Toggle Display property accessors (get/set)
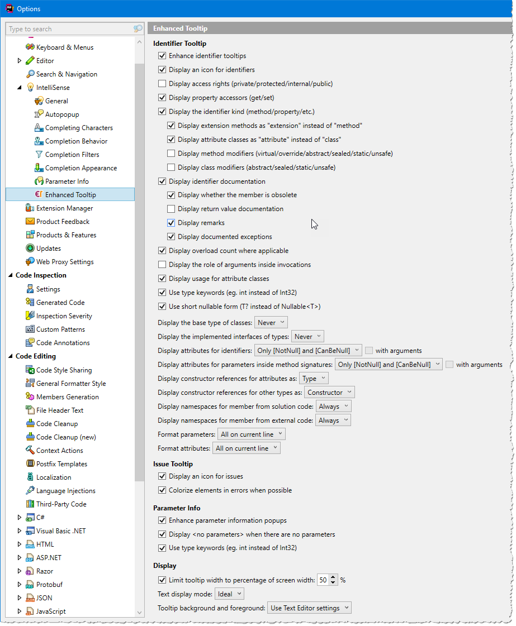 pos(162,98)
